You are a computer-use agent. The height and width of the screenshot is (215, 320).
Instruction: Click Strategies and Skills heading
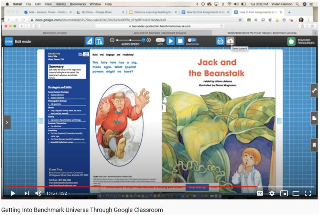pyautogui.click(x=60, y=87)
